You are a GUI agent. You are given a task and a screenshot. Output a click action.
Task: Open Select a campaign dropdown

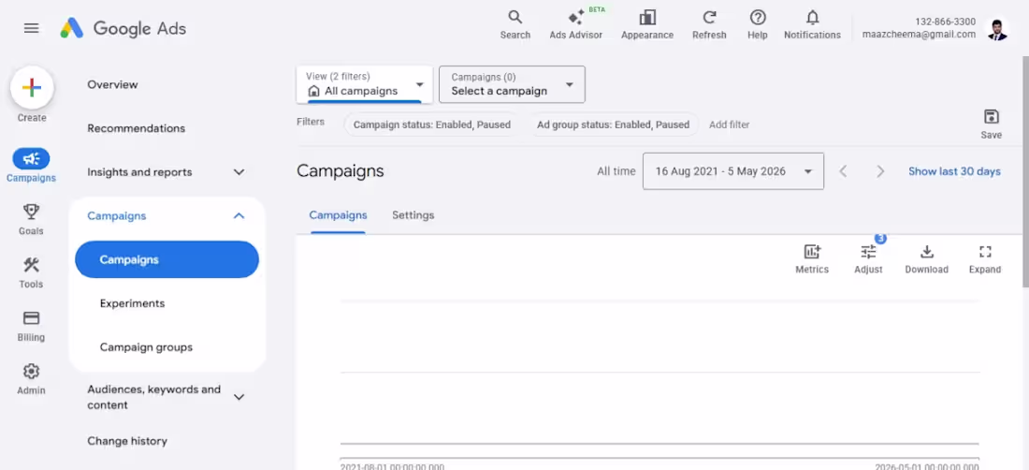coord(512,84)
